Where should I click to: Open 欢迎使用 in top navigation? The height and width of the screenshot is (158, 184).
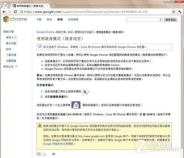point(73,19)
